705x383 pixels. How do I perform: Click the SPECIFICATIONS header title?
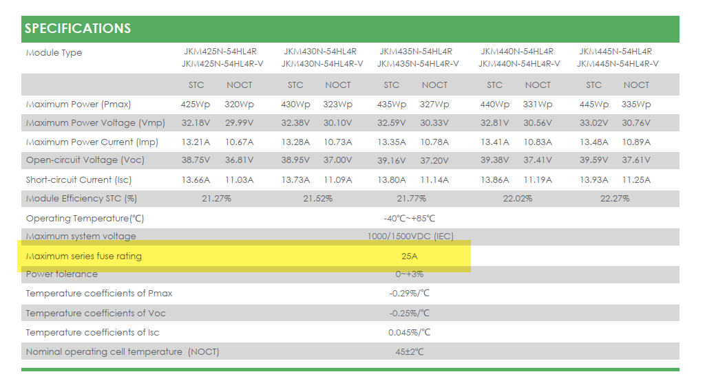77,28
